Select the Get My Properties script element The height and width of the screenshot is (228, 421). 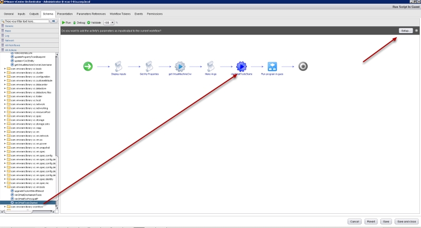coord(149,66)
